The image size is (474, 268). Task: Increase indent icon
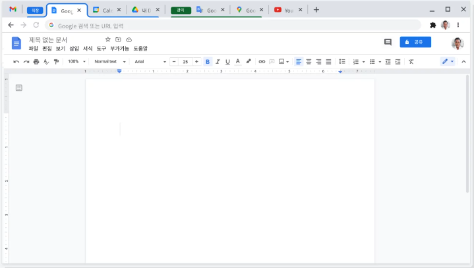point(398,62)
